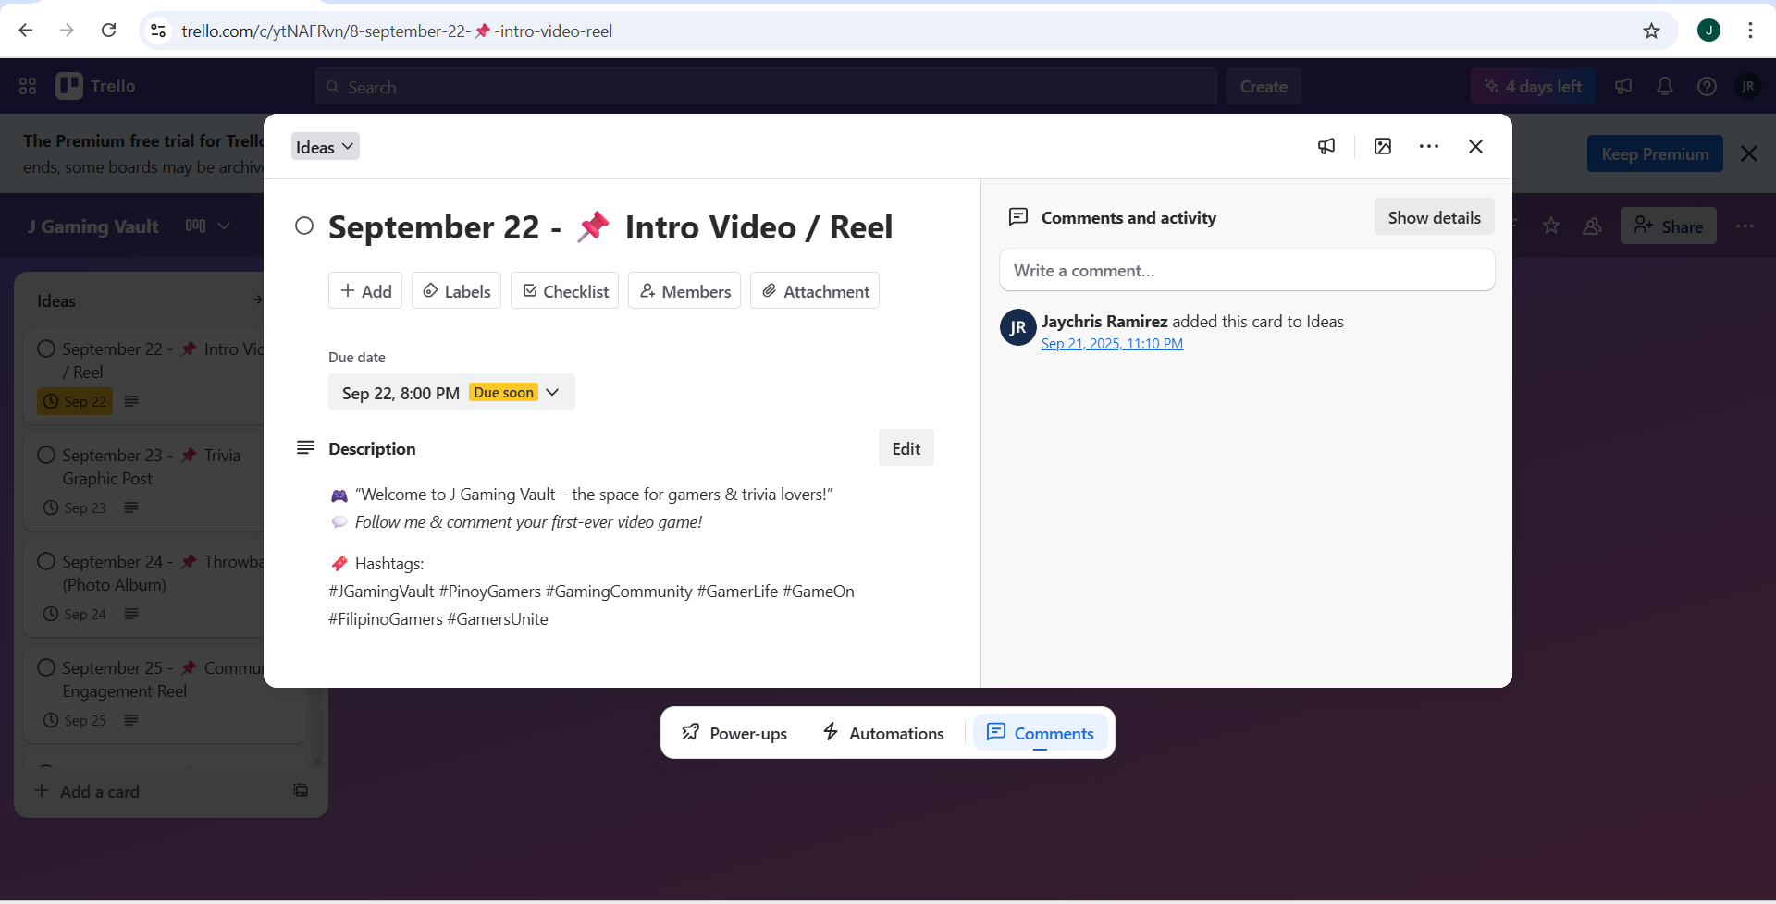Click the Write a comment field

pyautogui.click(x=1246, y=271)
